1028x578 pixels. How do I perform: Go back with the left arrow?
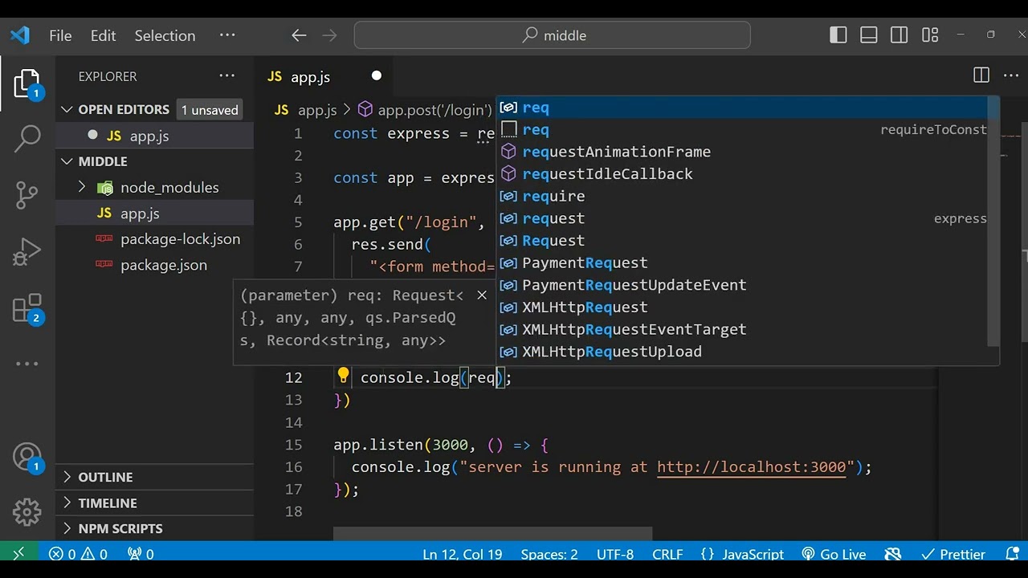(299, 35)
